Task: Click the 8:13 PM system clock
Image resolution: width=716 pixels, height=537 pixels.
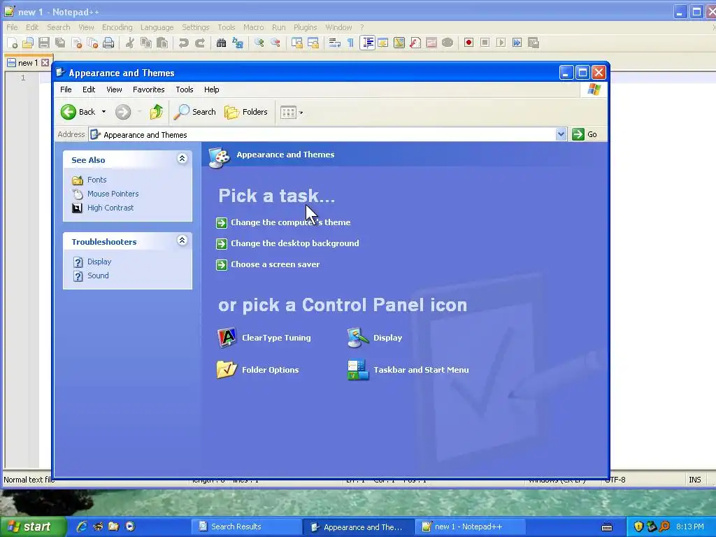Action: [x=690, y=527]
